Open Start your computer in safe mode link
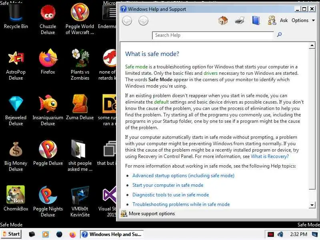The image size is (320, 240). pos(168,185)
